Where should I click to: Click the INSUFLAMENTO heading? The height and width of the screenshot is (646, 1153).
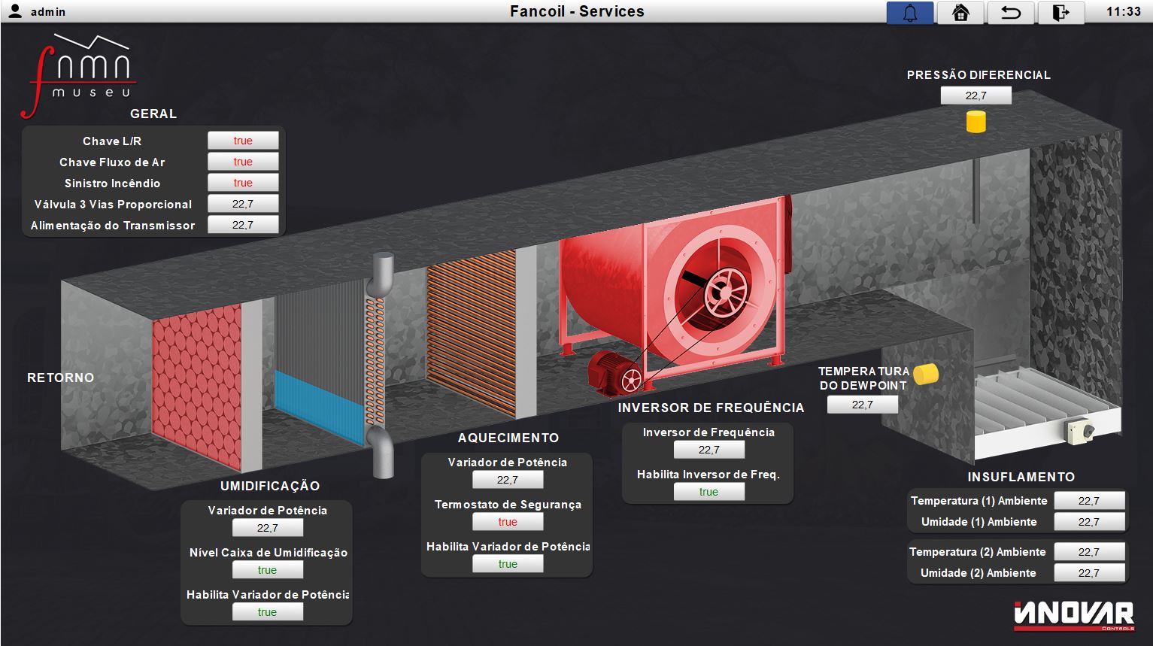[1021, 477]
